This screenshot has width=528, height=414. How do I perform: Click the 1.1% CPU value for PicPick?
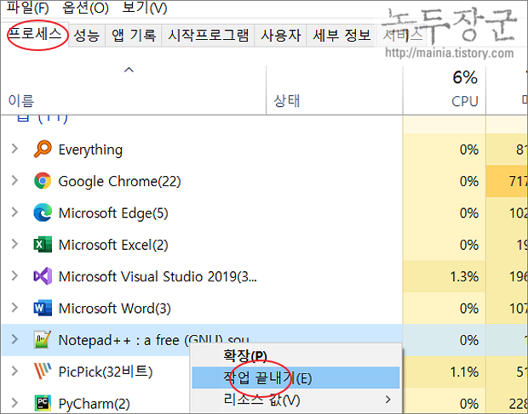click(464, 372)
